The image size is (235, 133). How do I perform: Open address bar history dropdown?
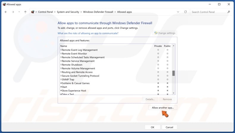click(x=178, y=12)
